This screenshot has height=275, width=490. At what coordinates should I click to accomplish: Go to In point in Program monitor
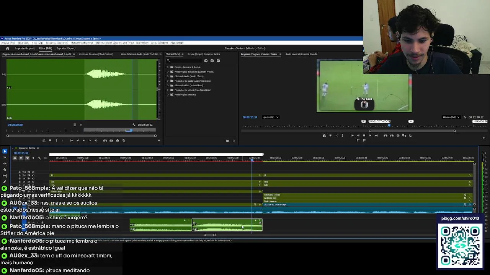click(x=352, y=136)
